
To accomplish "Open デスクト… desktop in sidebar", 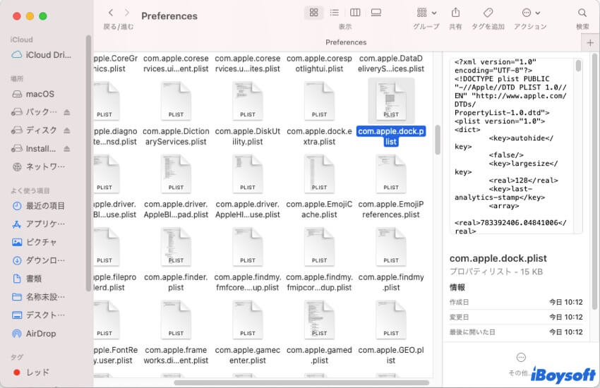I will tap(39, 315).
